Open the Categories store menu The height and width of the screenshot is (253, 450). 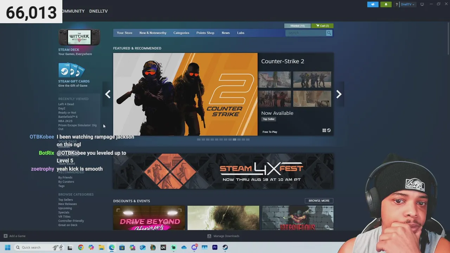(x=181, y=33)
